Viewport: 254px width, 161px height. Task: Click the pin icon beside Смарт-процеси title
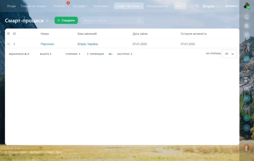click(x=47, y=21)
